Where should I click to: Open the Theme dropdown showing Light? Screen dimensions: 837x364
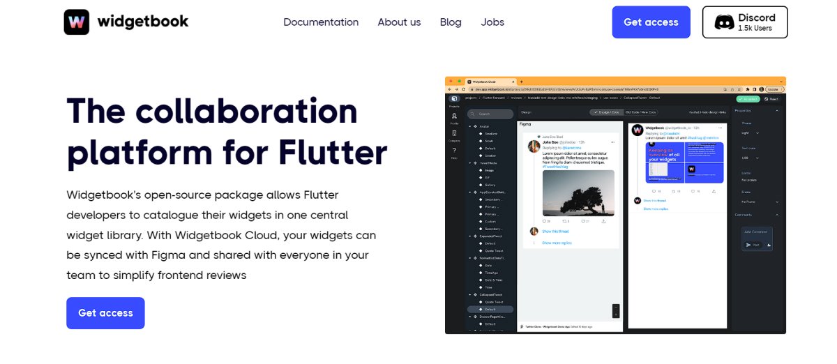(751, 132)
